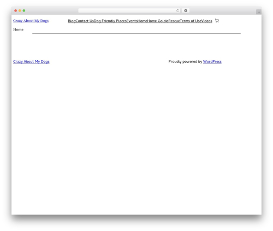Select Home in the navigation menu

pyautogui.click(x=142, y=21)
